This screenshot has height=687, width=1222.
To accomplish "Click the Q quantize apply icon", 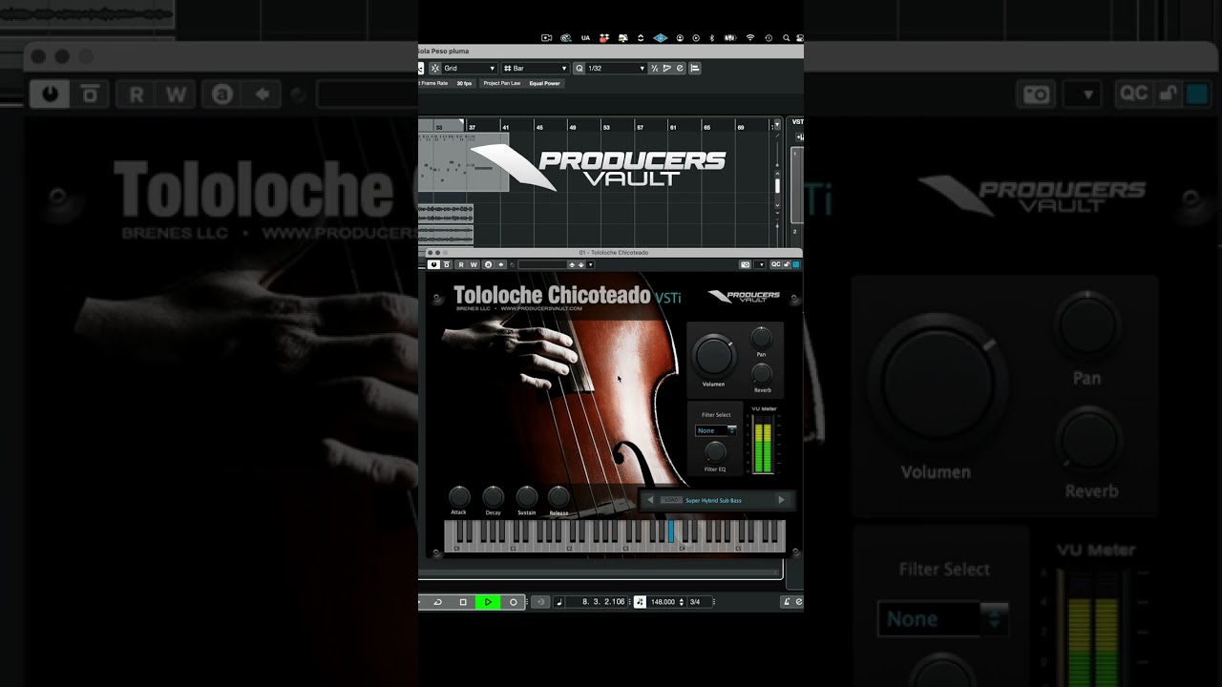I will click(579, 68).
